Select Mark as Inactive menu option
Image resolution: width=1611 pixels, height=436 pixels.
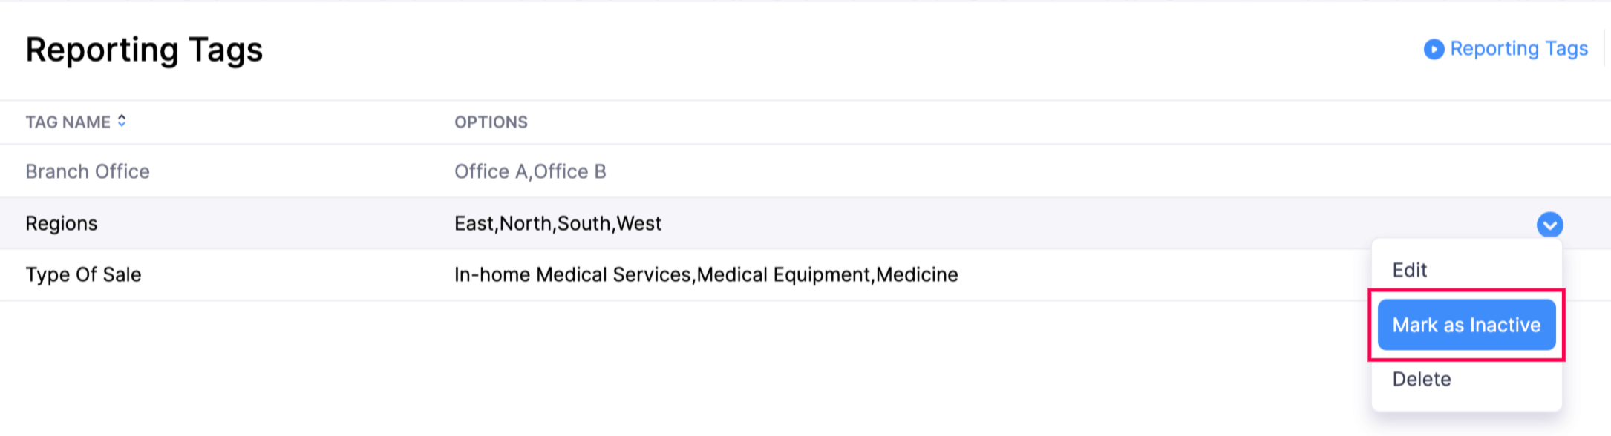click(1466, 325)
